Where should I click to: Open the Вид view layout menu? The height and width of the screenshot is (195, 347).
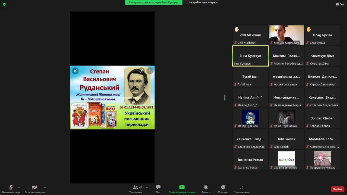coord(340,4)
